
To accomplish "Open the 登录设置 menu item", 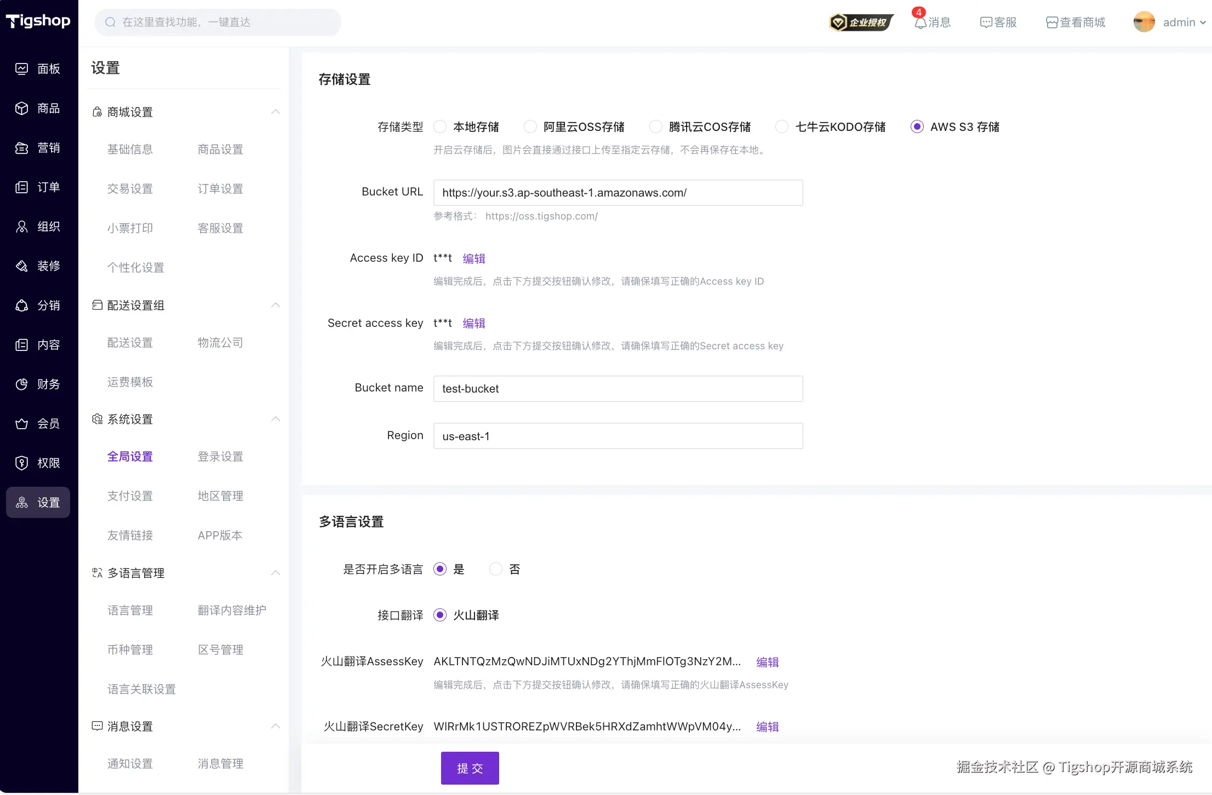I will [220, 457].
